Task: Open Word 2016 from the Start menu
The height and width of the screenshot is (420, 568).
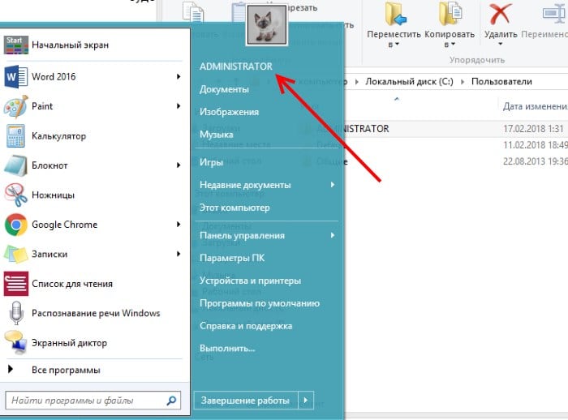Action: [x=54, y=77]
